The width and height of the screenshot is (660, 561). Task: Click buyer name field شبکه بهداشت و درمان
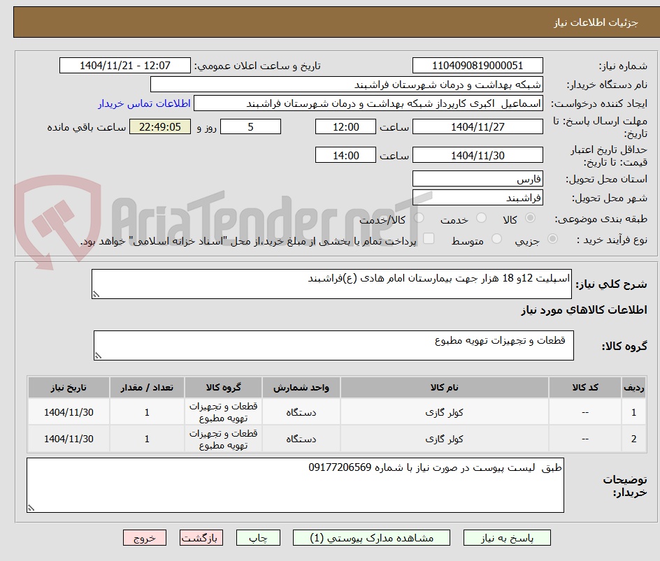click(x=346, y=85)
